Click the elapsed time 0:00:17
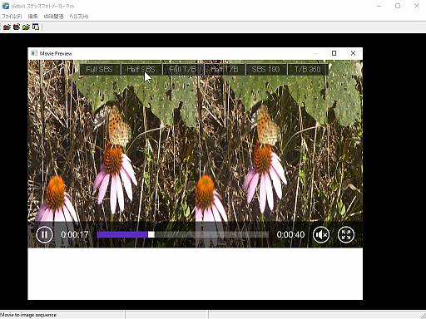 point(75,235)
